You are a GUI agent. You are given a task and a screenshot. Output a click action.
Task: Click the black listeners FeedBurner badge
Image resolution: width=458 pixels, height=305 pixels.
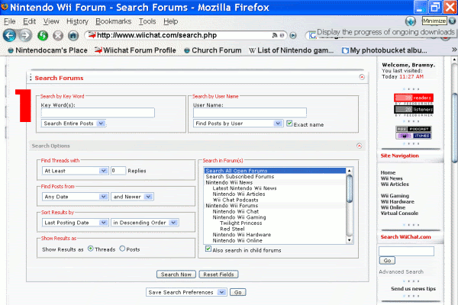(414, 109)
